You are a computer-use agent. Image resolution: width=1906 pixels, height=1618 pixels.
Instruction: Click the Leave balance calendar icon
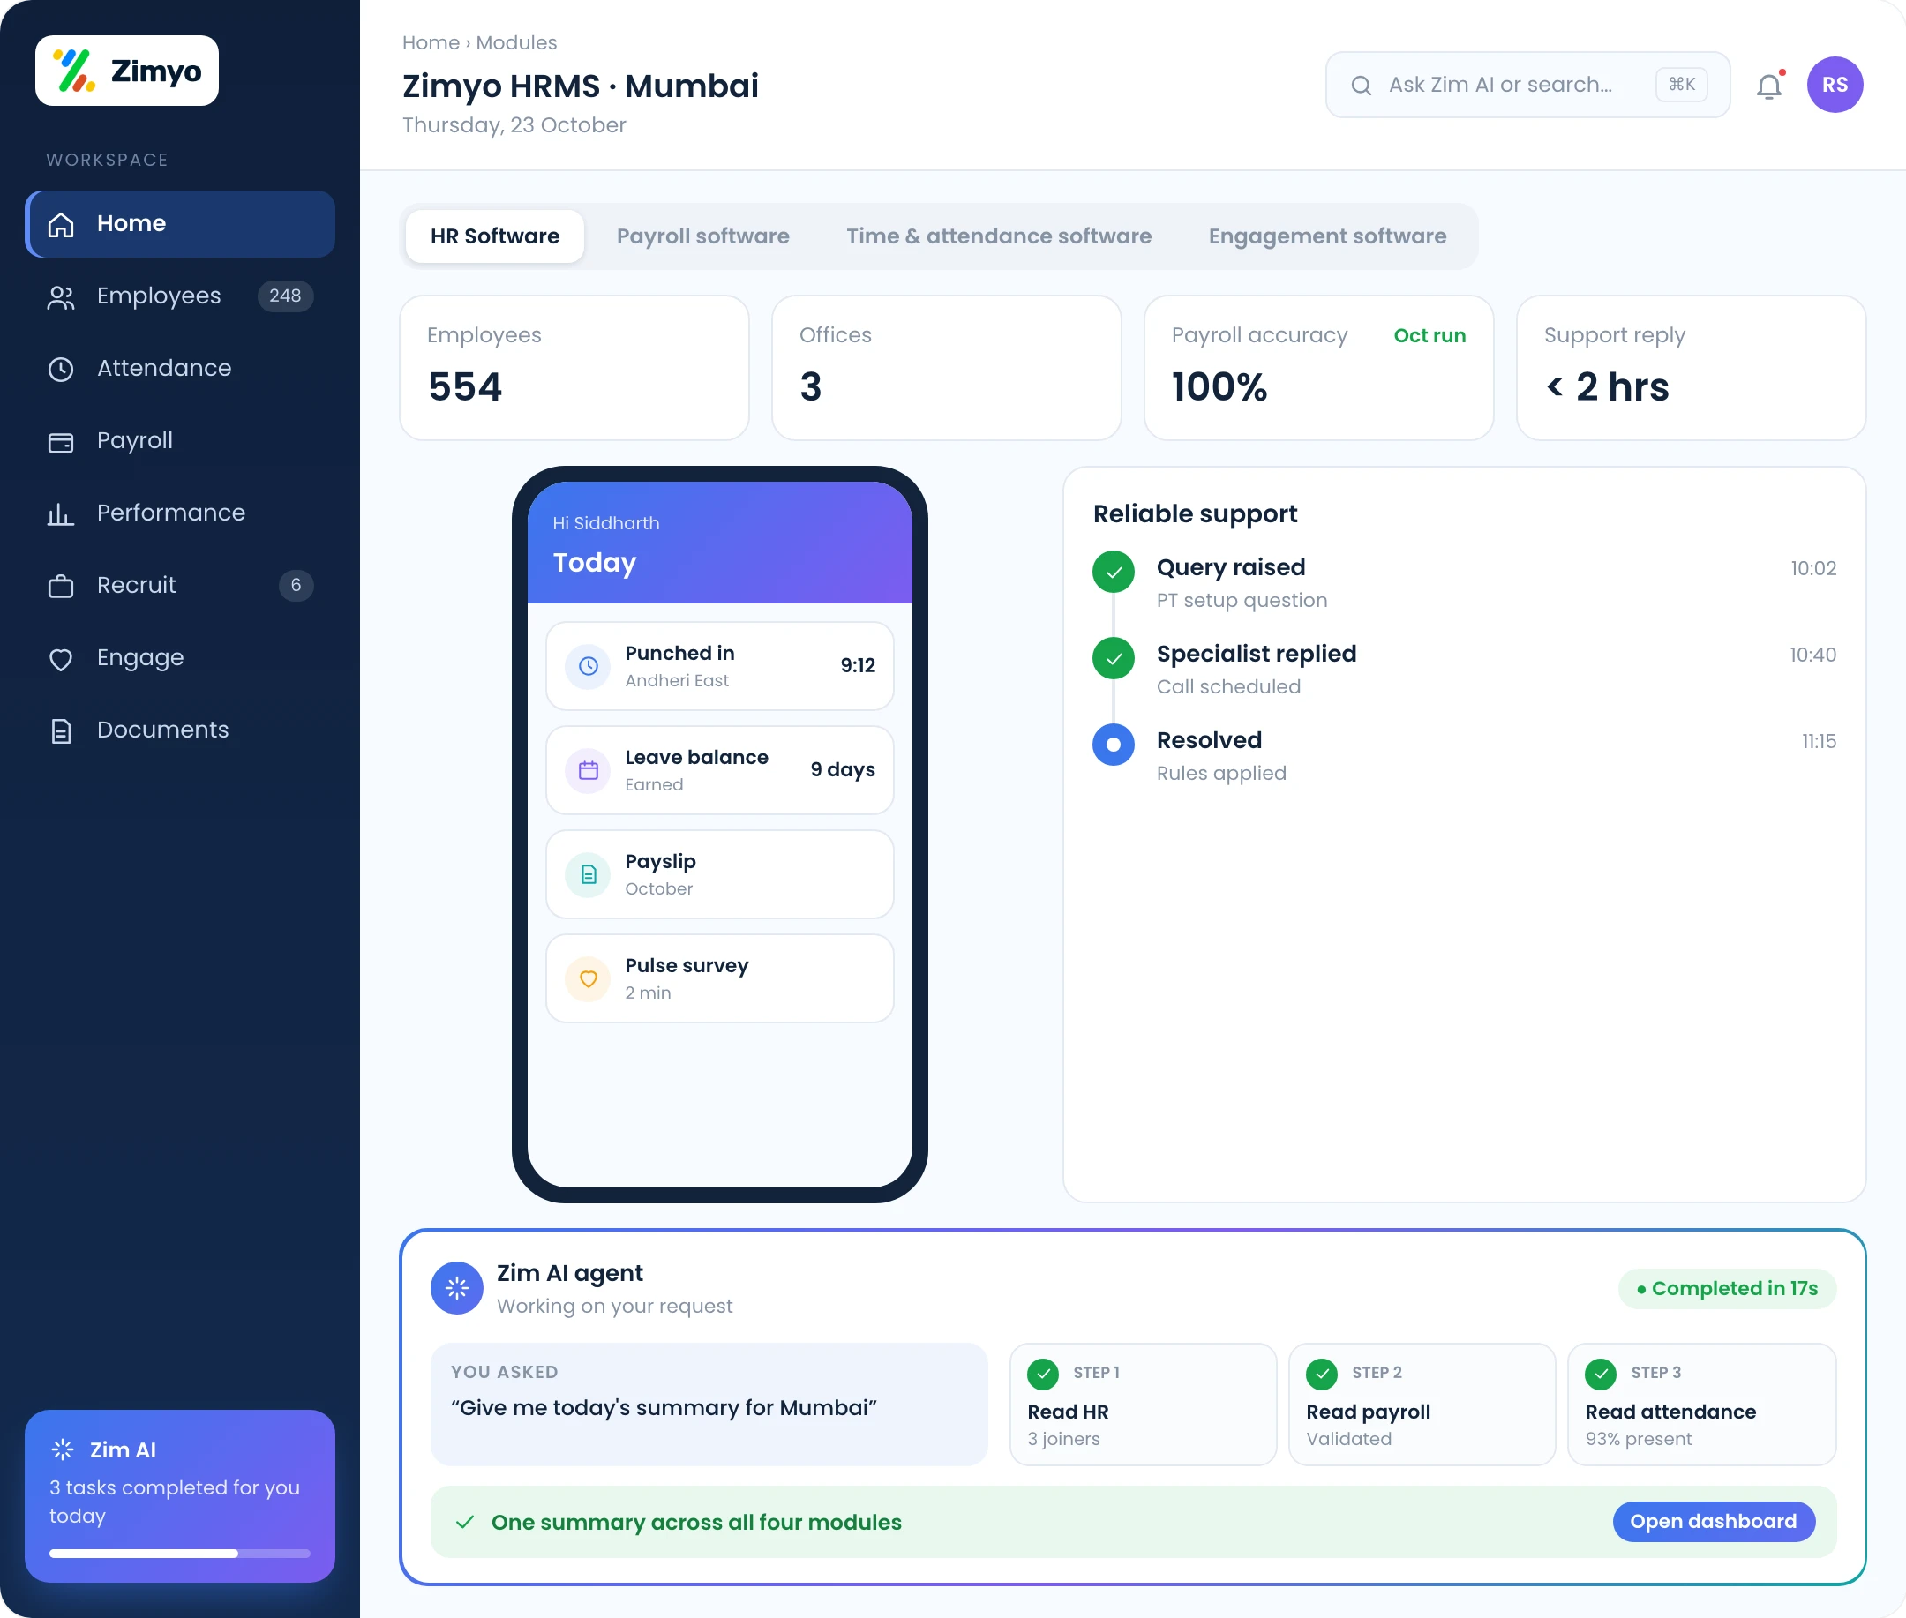(588, 770)
